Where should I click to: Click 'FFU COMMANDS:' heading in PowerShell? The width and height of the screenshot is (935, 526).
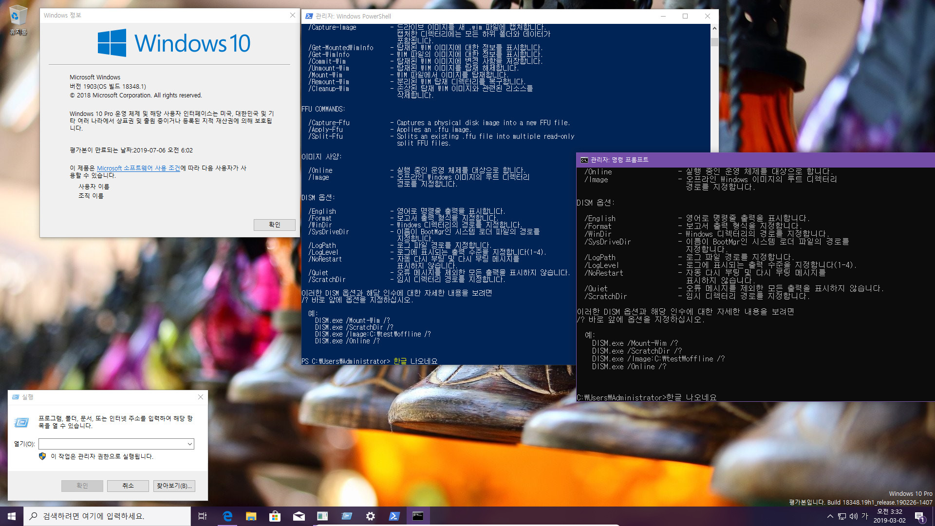[x=323, y=109]
